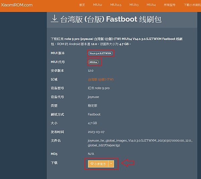Screen dimensions: 201x179
Task: Open the MIUI12 navigation item
Action: [97, 5]
